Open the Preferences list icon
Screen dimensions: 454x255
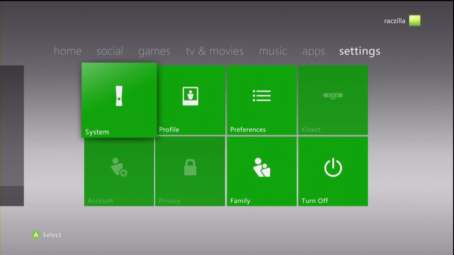coord(262,96)
